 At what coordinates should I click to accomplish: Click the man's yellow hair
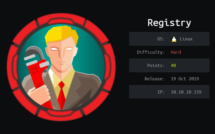point(62,35)
